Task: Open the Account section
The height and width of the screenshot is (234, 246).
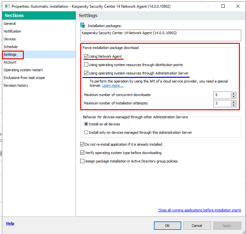Action: [10, 62]
